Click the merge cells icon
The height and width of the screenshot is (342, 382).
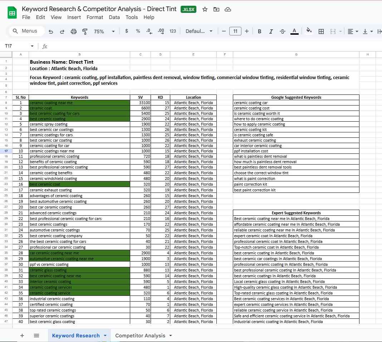tap(333, 31)
